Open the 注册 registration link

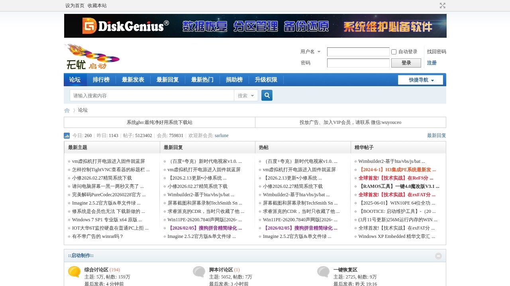click(x=431, y=63)
